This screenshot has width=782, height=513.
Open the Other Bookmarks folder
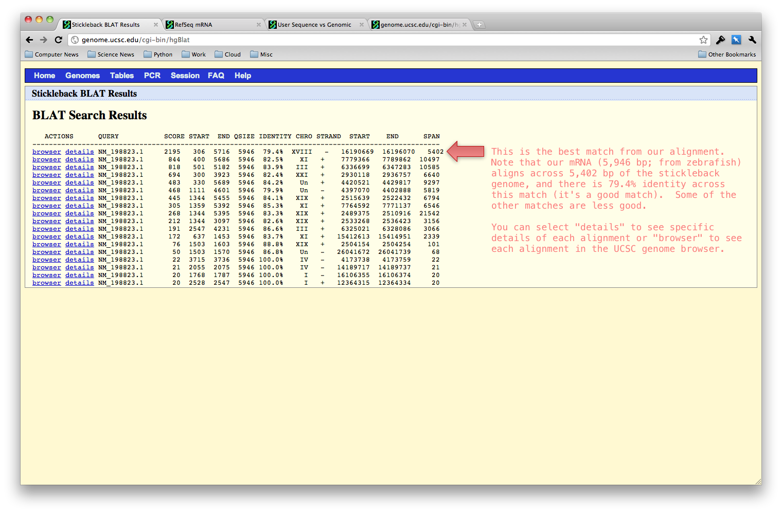tap(727, 54)
